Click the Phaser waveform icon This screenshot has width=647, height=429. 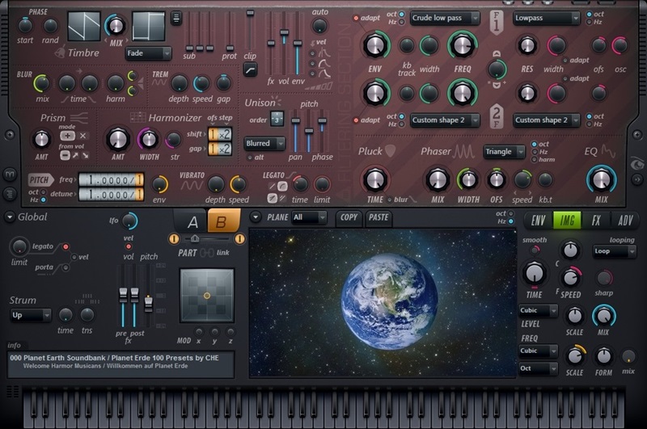click(463, 151)
